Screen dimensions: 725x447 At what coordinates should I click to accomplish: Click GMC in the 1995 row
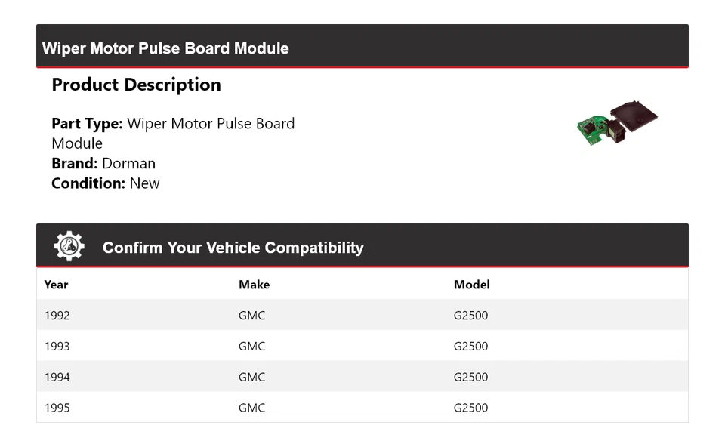point(252,408)
